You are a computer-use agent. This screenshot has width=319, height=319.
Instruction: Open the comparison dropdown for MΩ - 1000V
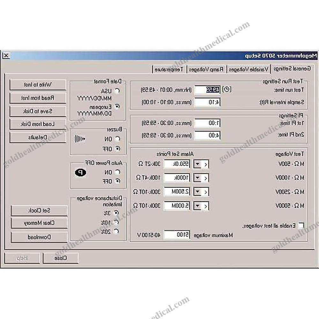click(197, 178)
